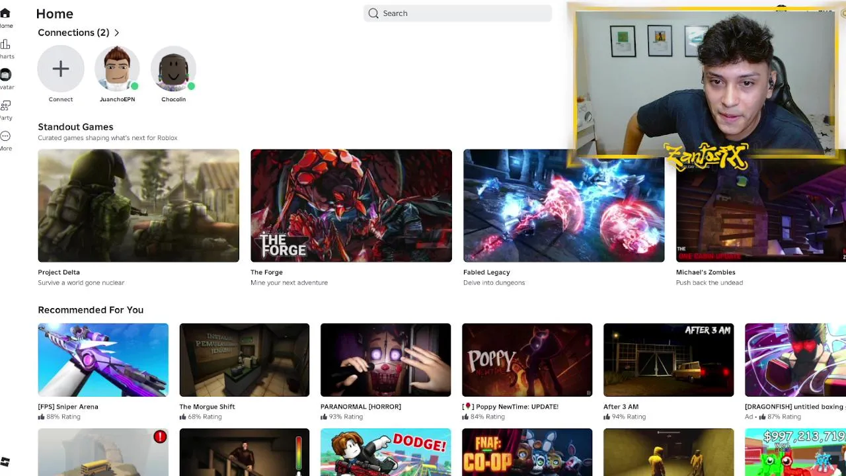
Task: Open the Charts sidebar icon
Action: [5, 44]
